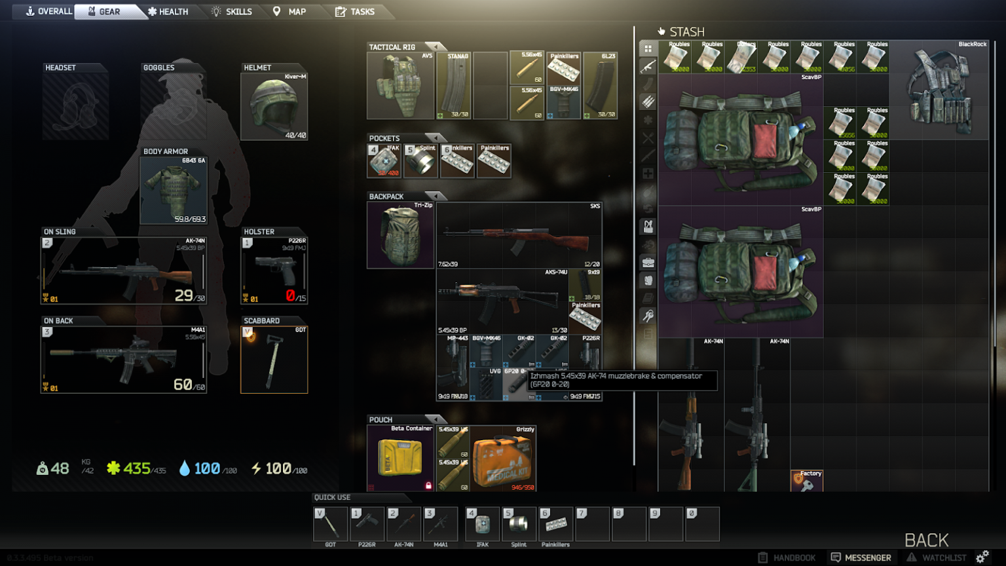1006x566 pixels.
Task: Filter stash by weapons rifle icon
Action: (x=648, y=66)
